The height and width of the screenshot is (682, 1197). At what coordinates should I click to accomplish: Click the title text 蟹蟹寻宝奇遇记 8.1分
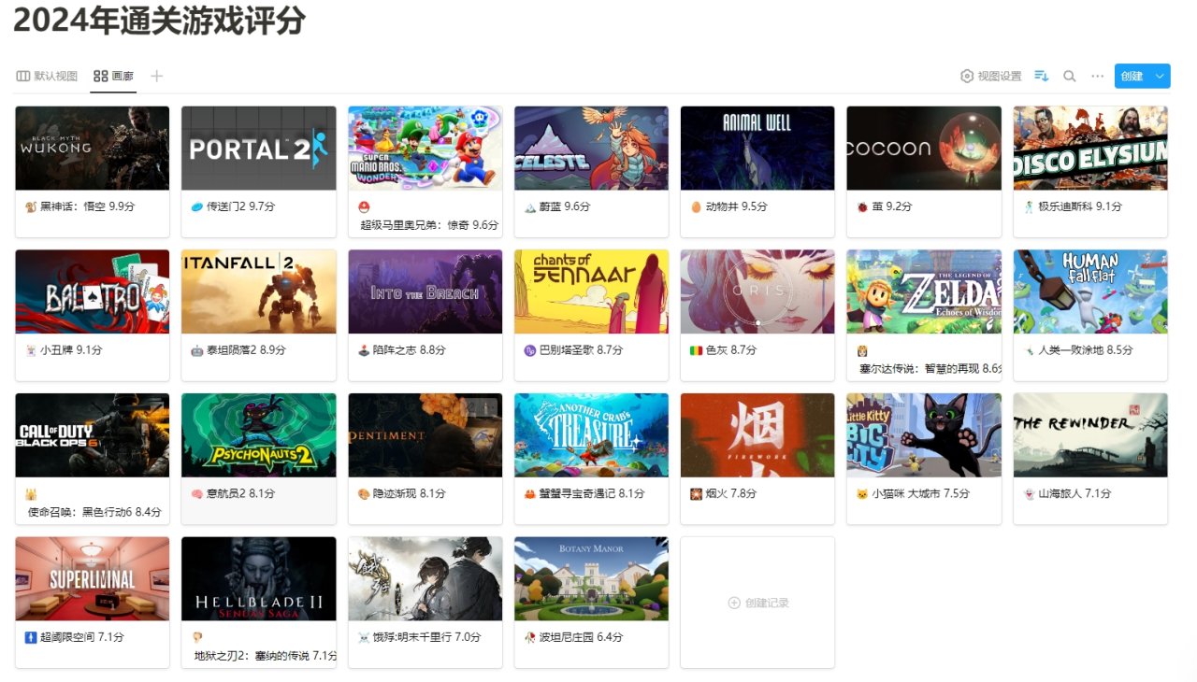point(592,493)
